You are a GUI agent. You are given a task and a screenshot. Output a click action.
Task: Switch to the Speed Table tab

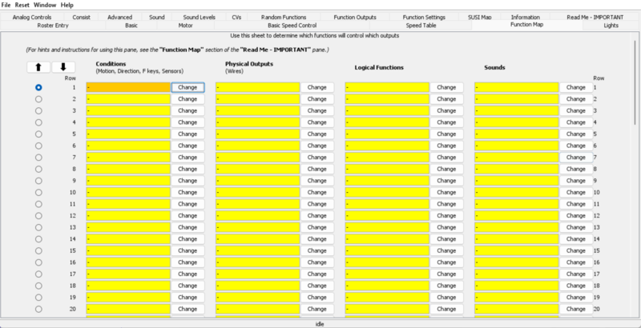pyautogui.click(x=421, y=26)
